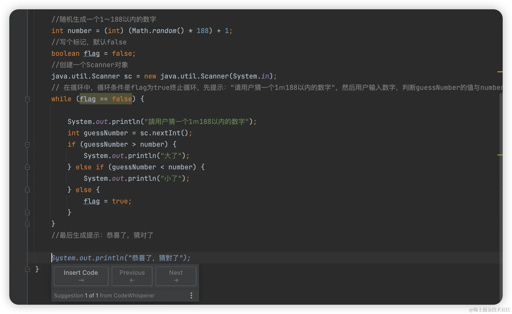Fold the else if block gutter marker
Image resolution: width=512 pixels, height=314 pixels.
pos(27,167)
